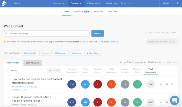Click view sharers icon for Google Duplicate row
The image size is (182, 107).
point(167,102)
